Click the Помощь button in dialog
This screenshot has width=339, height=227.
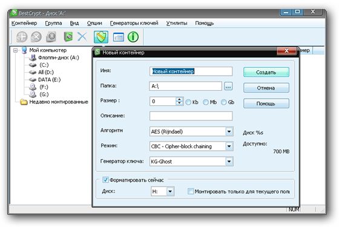point(266,104)
